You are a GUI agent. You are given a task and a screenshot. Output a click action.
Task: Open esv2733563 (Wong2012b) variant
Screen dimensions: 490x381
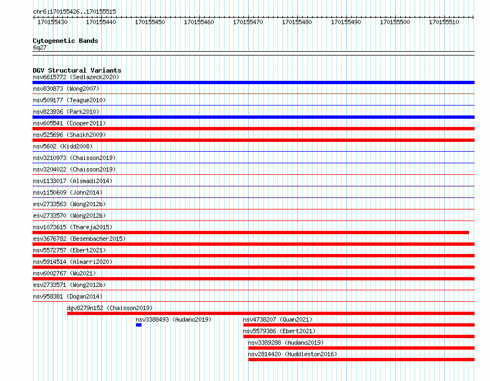(69, 204)
